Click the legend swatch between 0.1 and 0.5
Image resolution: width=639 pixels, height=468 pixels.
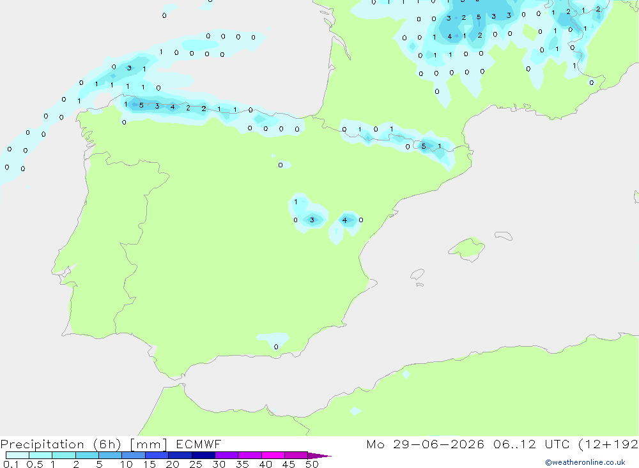[17, 455]
